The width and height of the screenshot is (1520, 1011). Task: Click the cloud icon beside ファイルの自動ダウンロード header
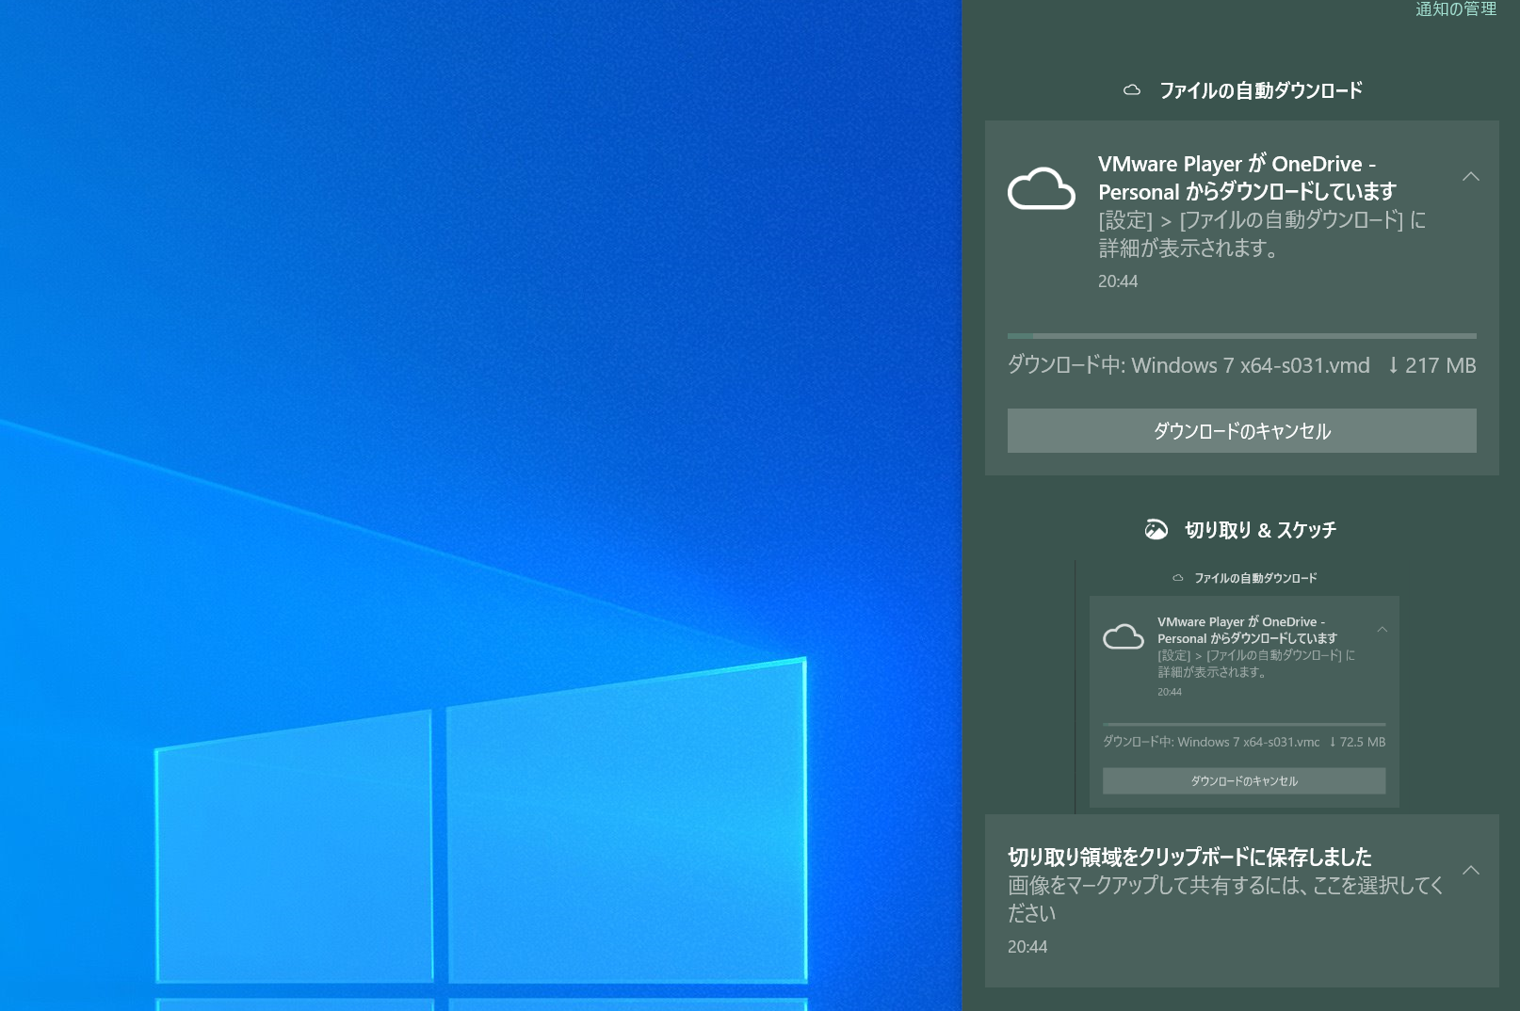tap(1132, 90)
